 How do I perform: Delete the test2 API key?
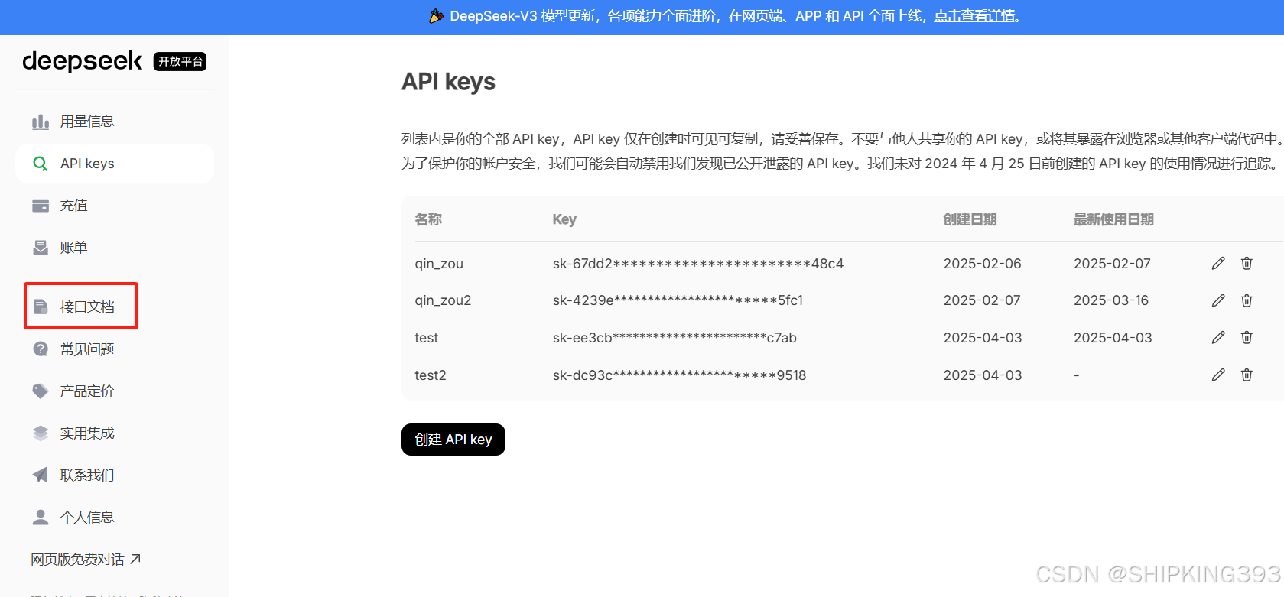1247,375
